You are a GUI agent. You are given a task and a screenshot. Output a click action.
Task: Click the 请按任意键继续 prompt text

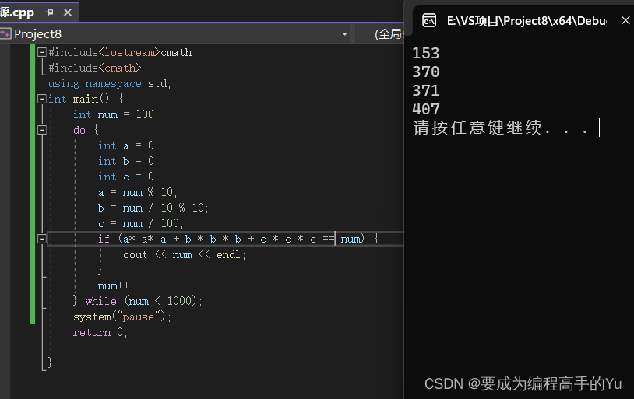point(501,128)
